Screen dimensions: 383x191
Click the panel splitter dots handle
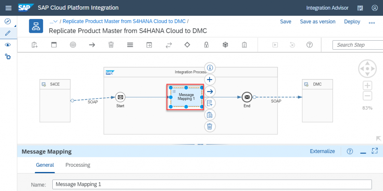[x=200, y=144]
